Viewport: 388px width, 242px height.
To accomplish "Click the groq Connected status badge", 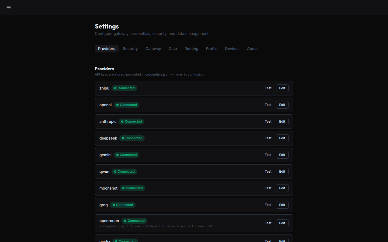I will click(x=123, y=205).
